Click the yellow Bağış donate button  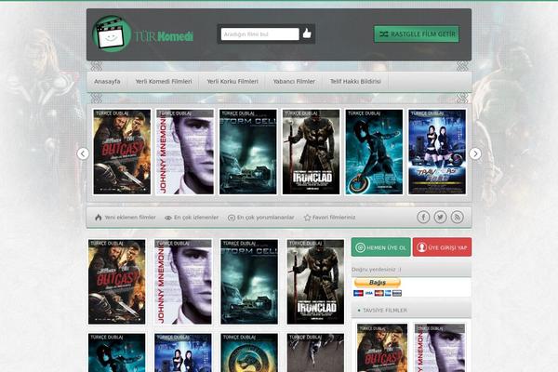pos(378,283)
